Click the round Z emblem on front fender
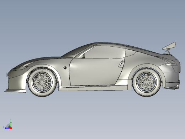Screen dimensions: 185x139 tap(65, 68)
